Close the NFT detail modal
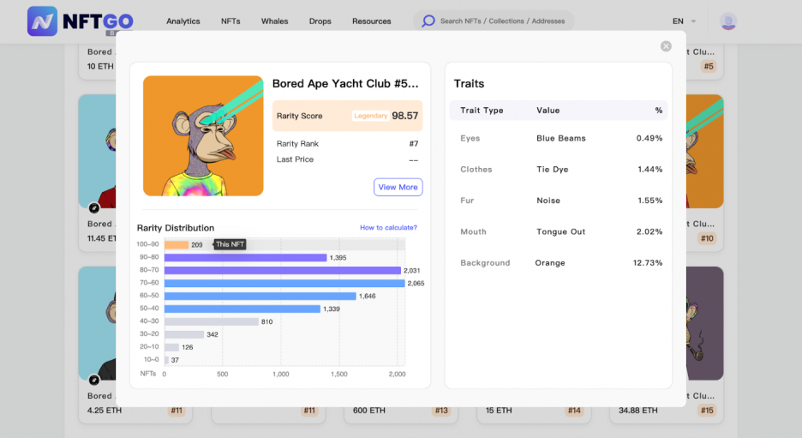The width and height of the screenshot is (802, 438). pyautogui.click(x=666, y=46)
